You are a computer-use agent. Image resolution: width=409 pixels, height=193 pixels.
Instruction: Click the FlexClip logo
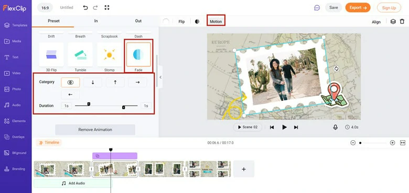pyautogui.click(x=15, y=8)
